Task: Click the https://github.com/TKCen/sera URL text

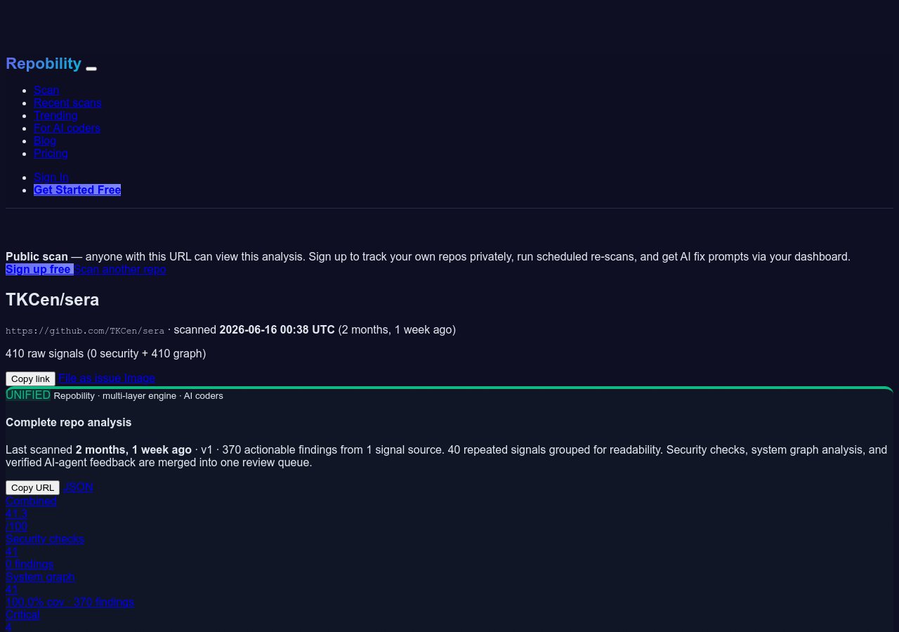Action: (x=85, y=331)
